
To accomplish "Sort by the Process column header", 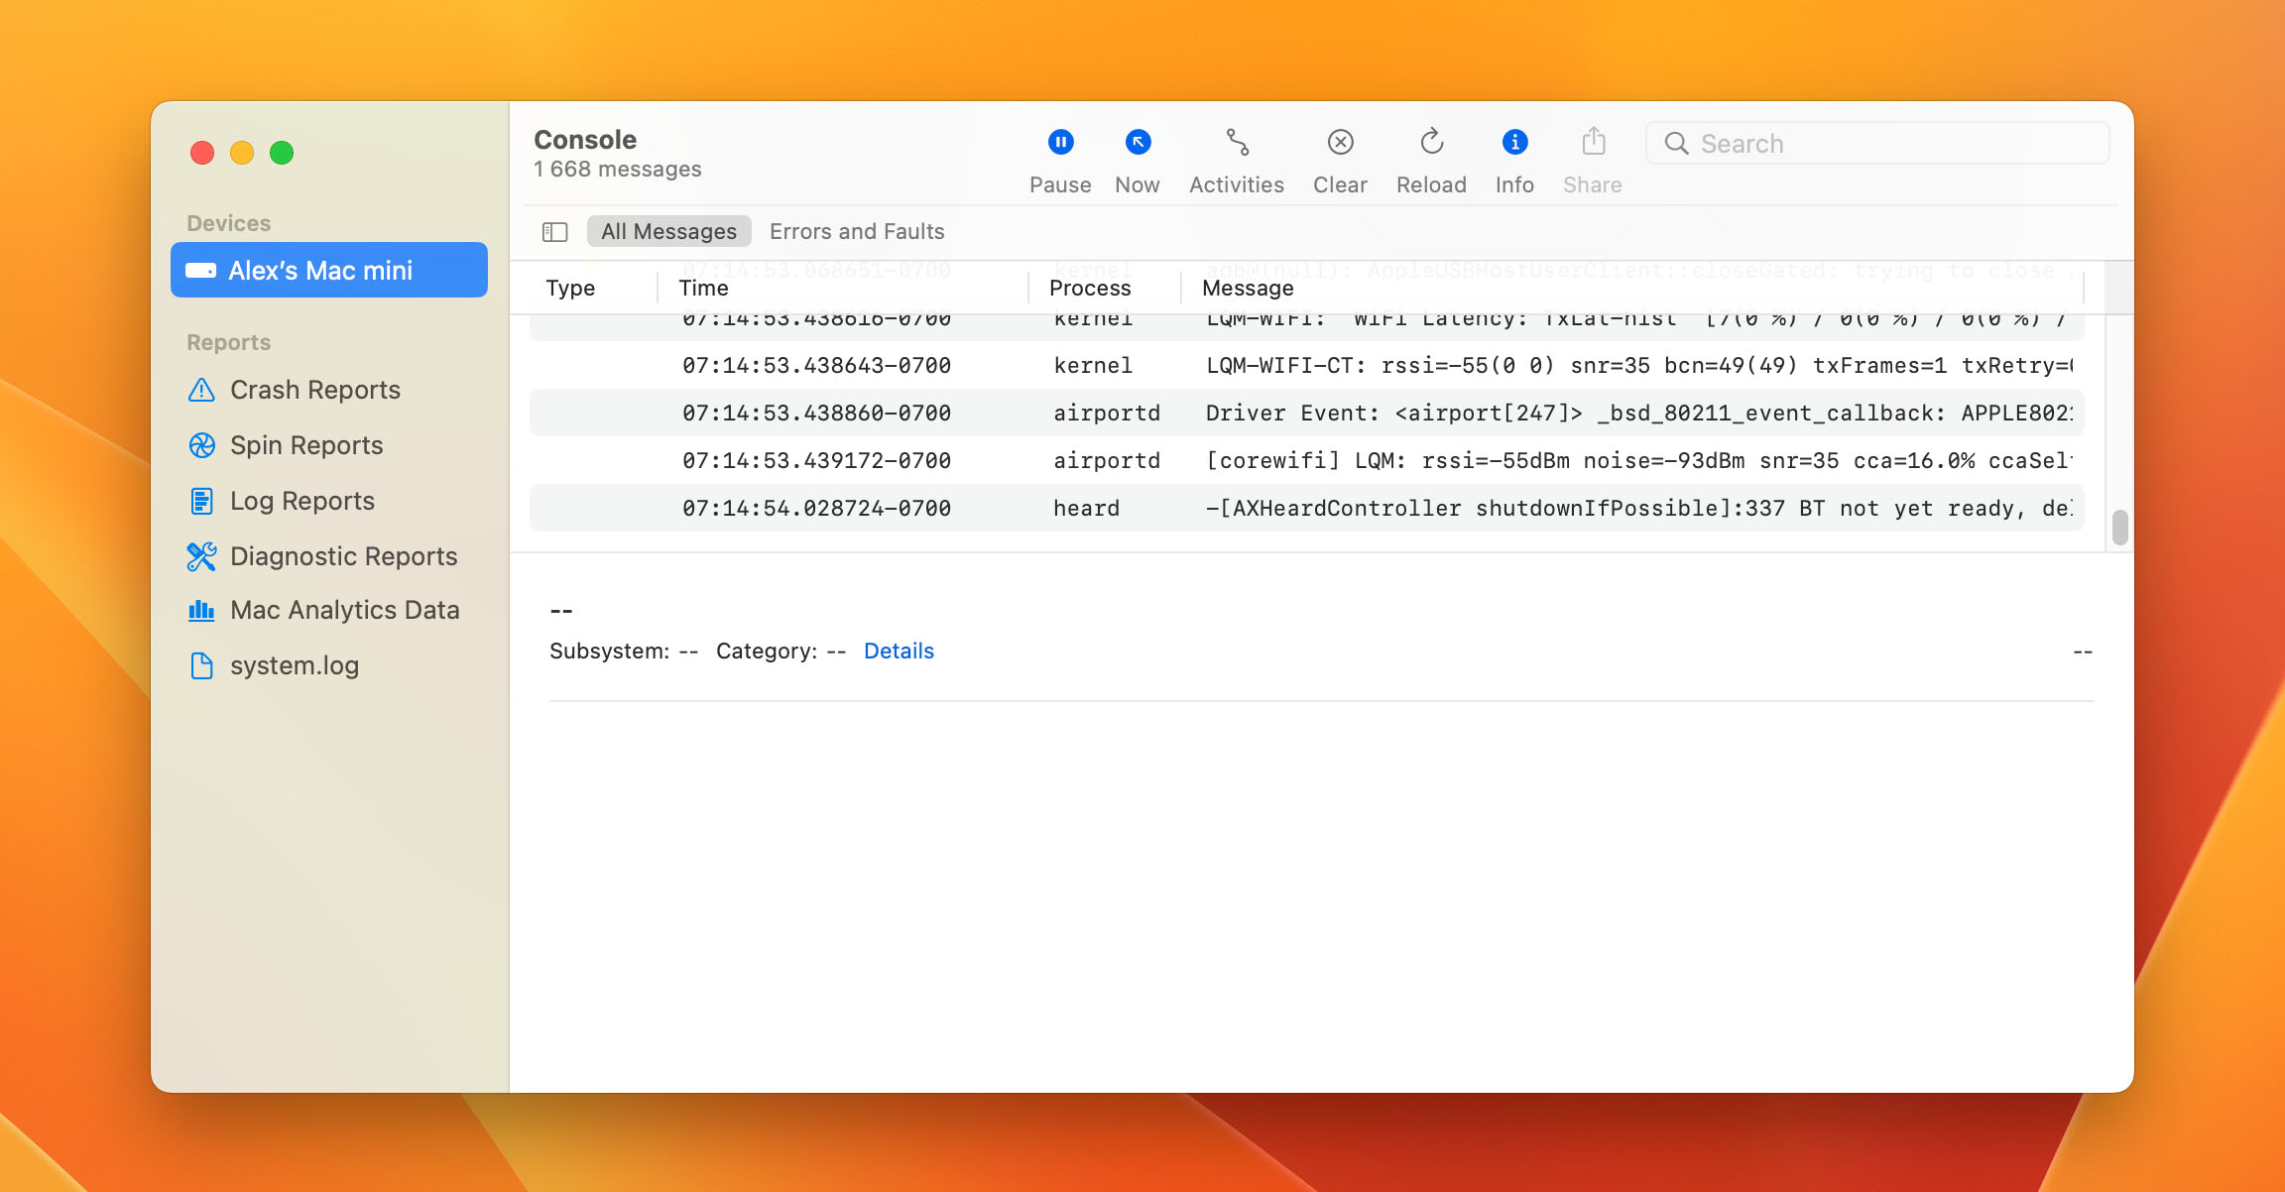I will click(x=1089, y=289).
